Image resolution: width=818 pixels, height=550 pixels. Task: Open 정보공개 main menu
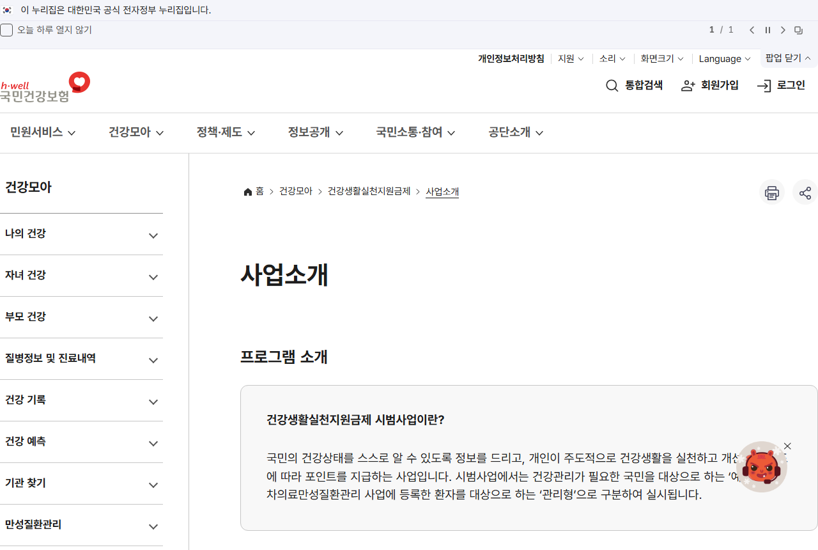point(316,132)
